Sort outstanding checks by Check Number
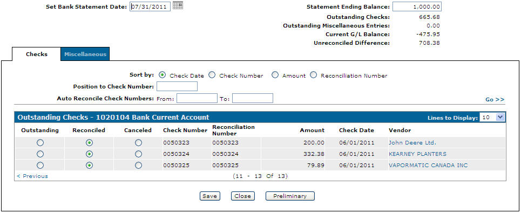 coord(212,75)
